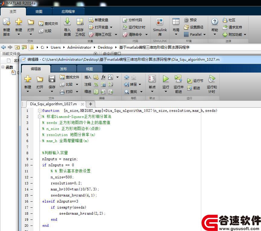Open Preferences (预设)
Viewport: 261px width, 231px height.
coord(190,20)
